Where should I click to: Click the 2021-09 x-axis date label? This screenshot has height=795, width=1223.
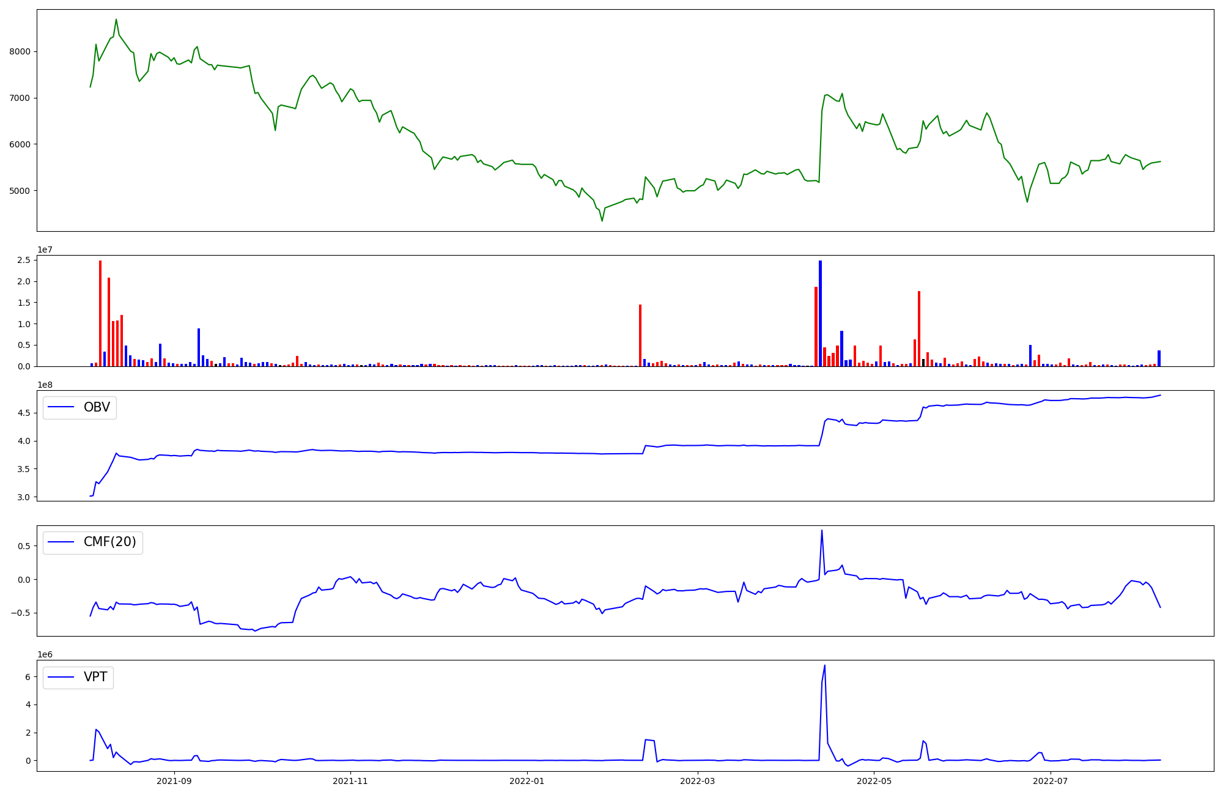[x=174, y=781]
